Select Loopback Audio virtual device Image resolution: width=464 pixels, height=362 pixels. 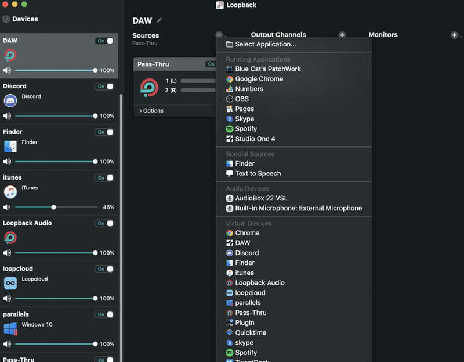(x=293, y=283)
